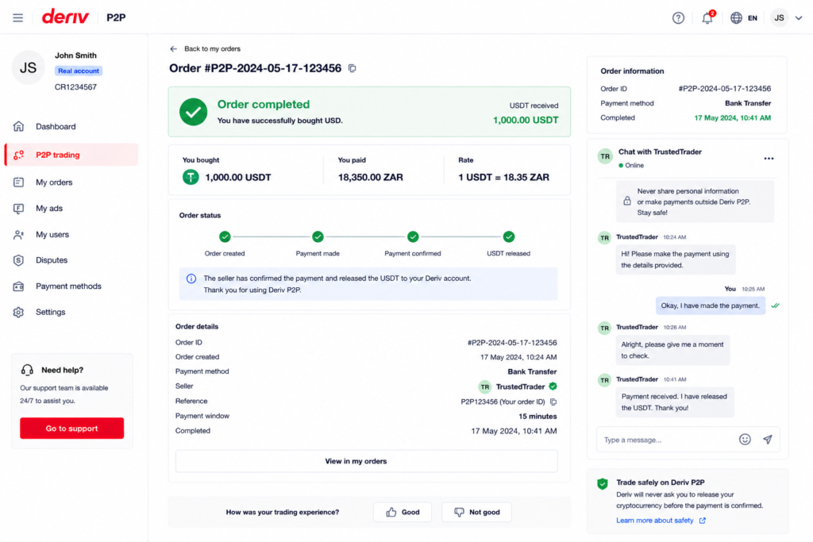Click the rate 1 USDT = 18.35 ZAR

coord(503,177)
